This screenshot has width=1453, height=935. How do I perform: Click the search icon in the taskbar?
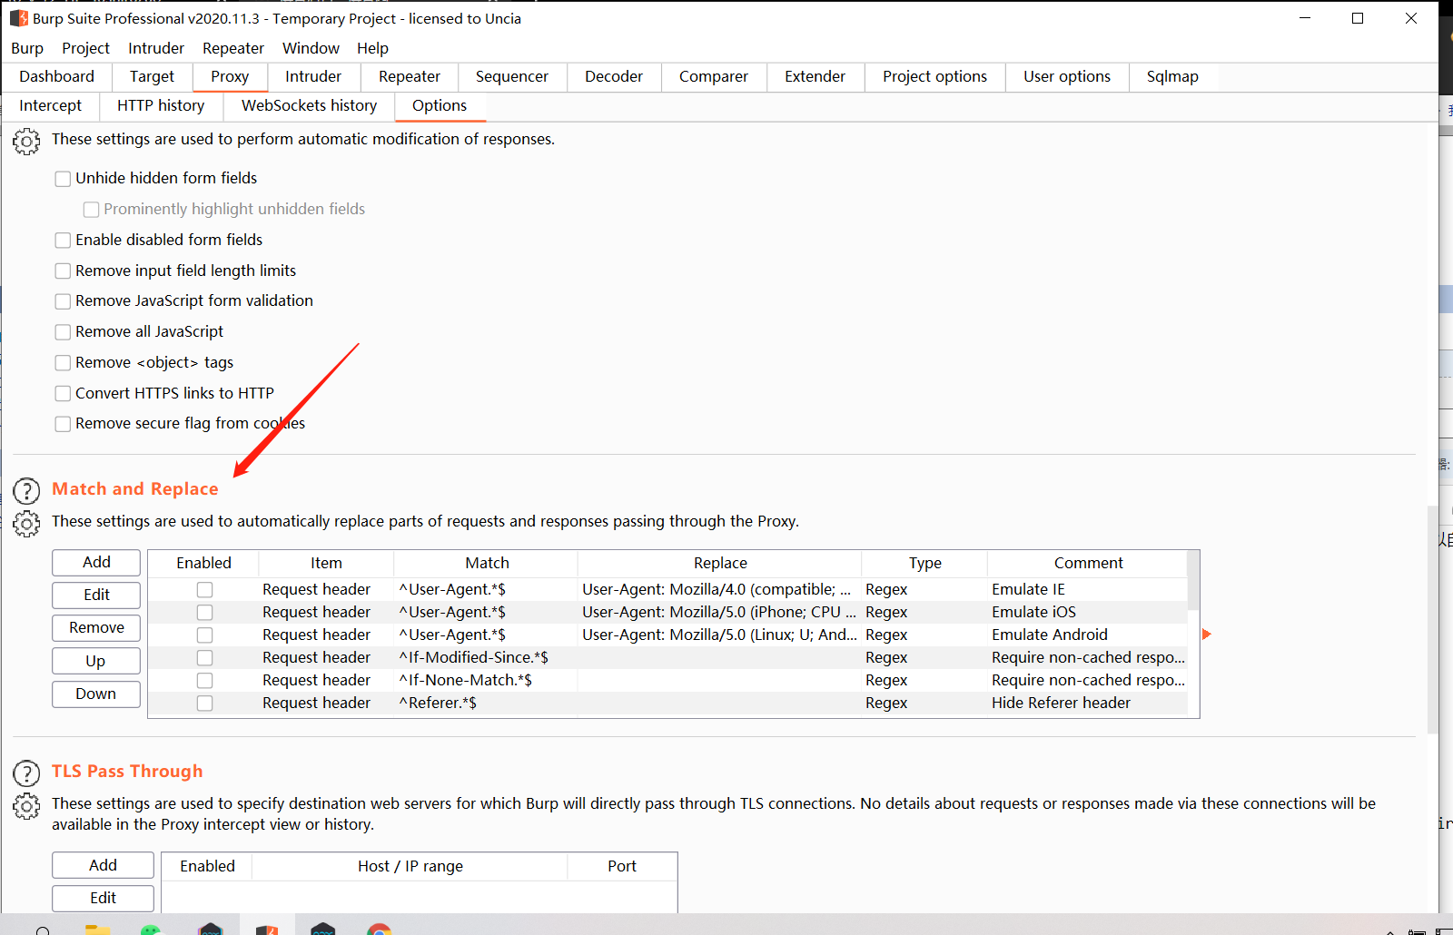[43, 930]
